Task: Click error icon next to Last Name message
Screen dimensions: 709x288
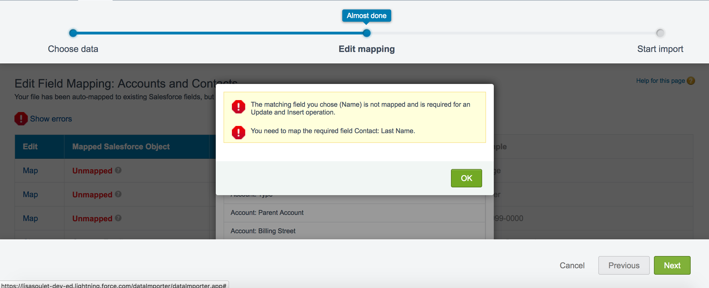Action: (x=238, y=132)
